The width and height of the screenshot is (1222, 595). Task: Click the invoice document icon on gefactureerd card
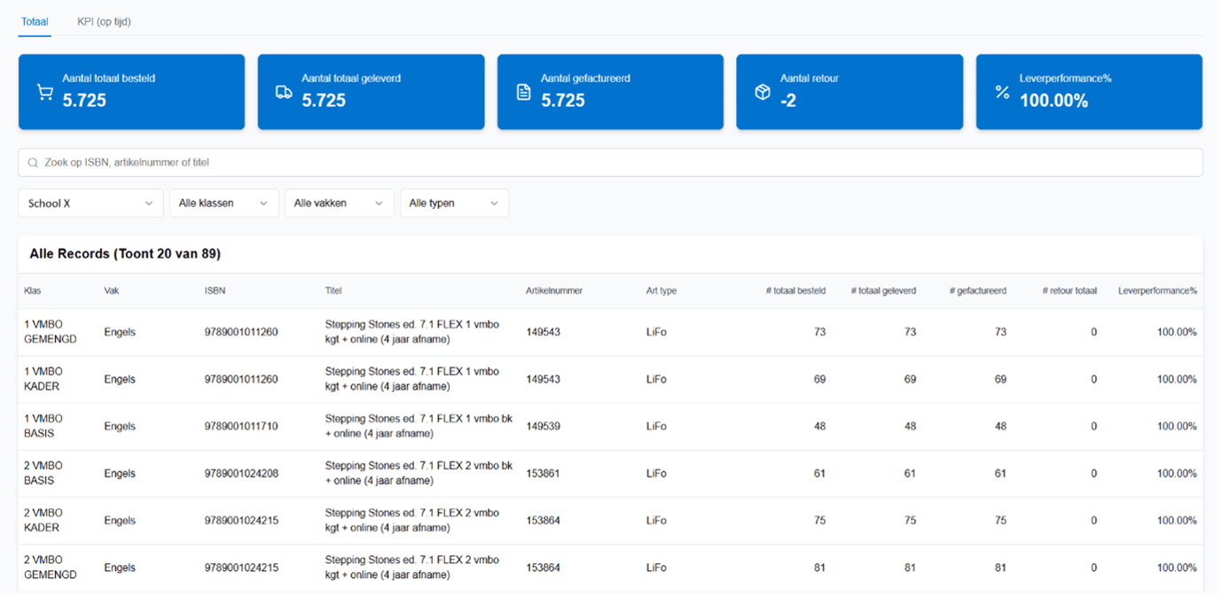pyautogui.click(x=523, y=92)
